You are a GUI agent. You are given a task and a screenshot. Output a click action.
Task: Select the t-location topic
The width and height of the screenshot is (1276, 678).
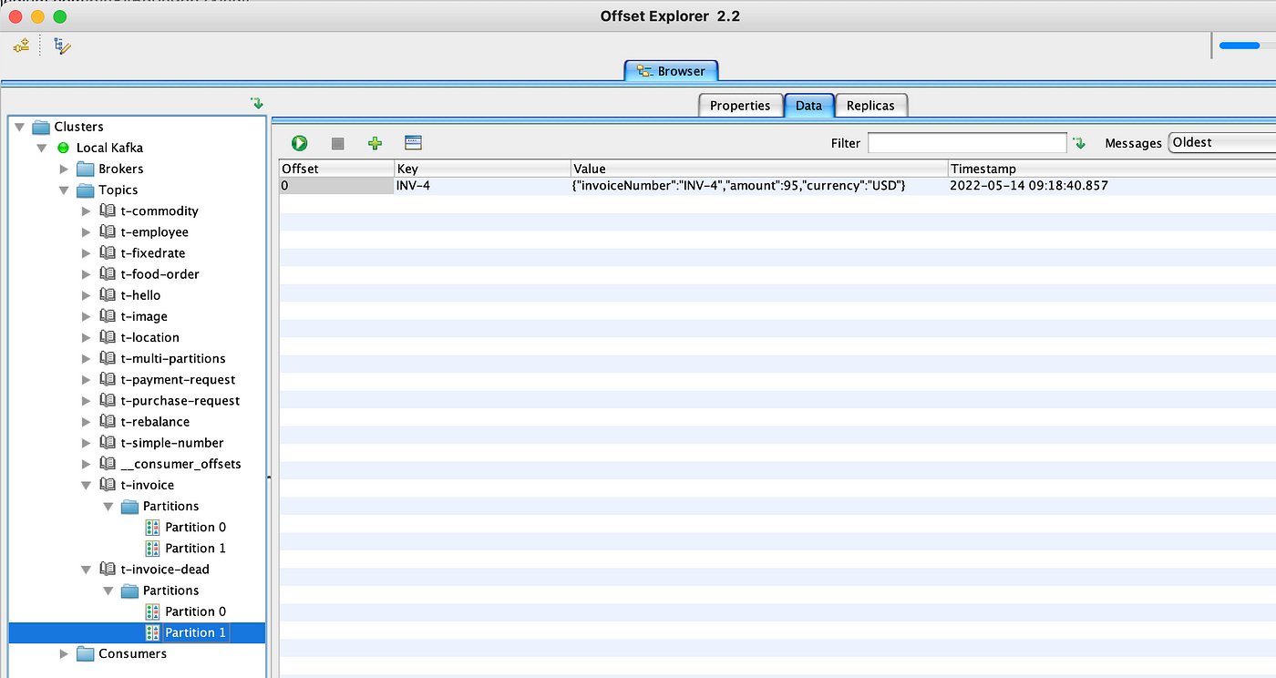click(x=149, y=337)
